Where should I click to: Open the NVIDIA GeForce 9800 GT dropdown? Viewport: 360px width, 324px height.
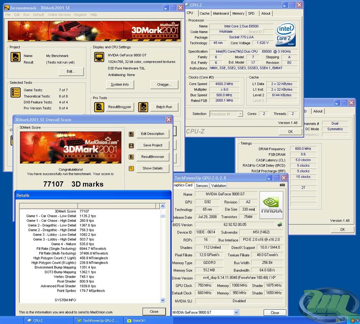tap(236, 312)
